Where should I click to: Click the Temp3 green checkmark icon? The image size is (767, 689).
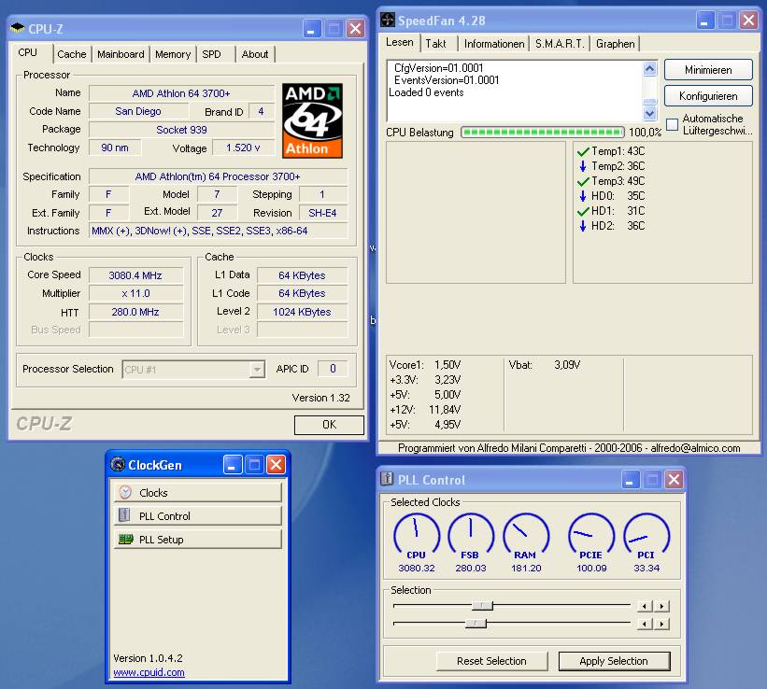(x=583, y=181)
